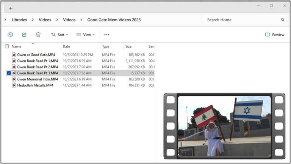This screenshot has height=164, width=291.
Task: Navigate to Libraries in breadcrumb
Action: pos(19,20)
